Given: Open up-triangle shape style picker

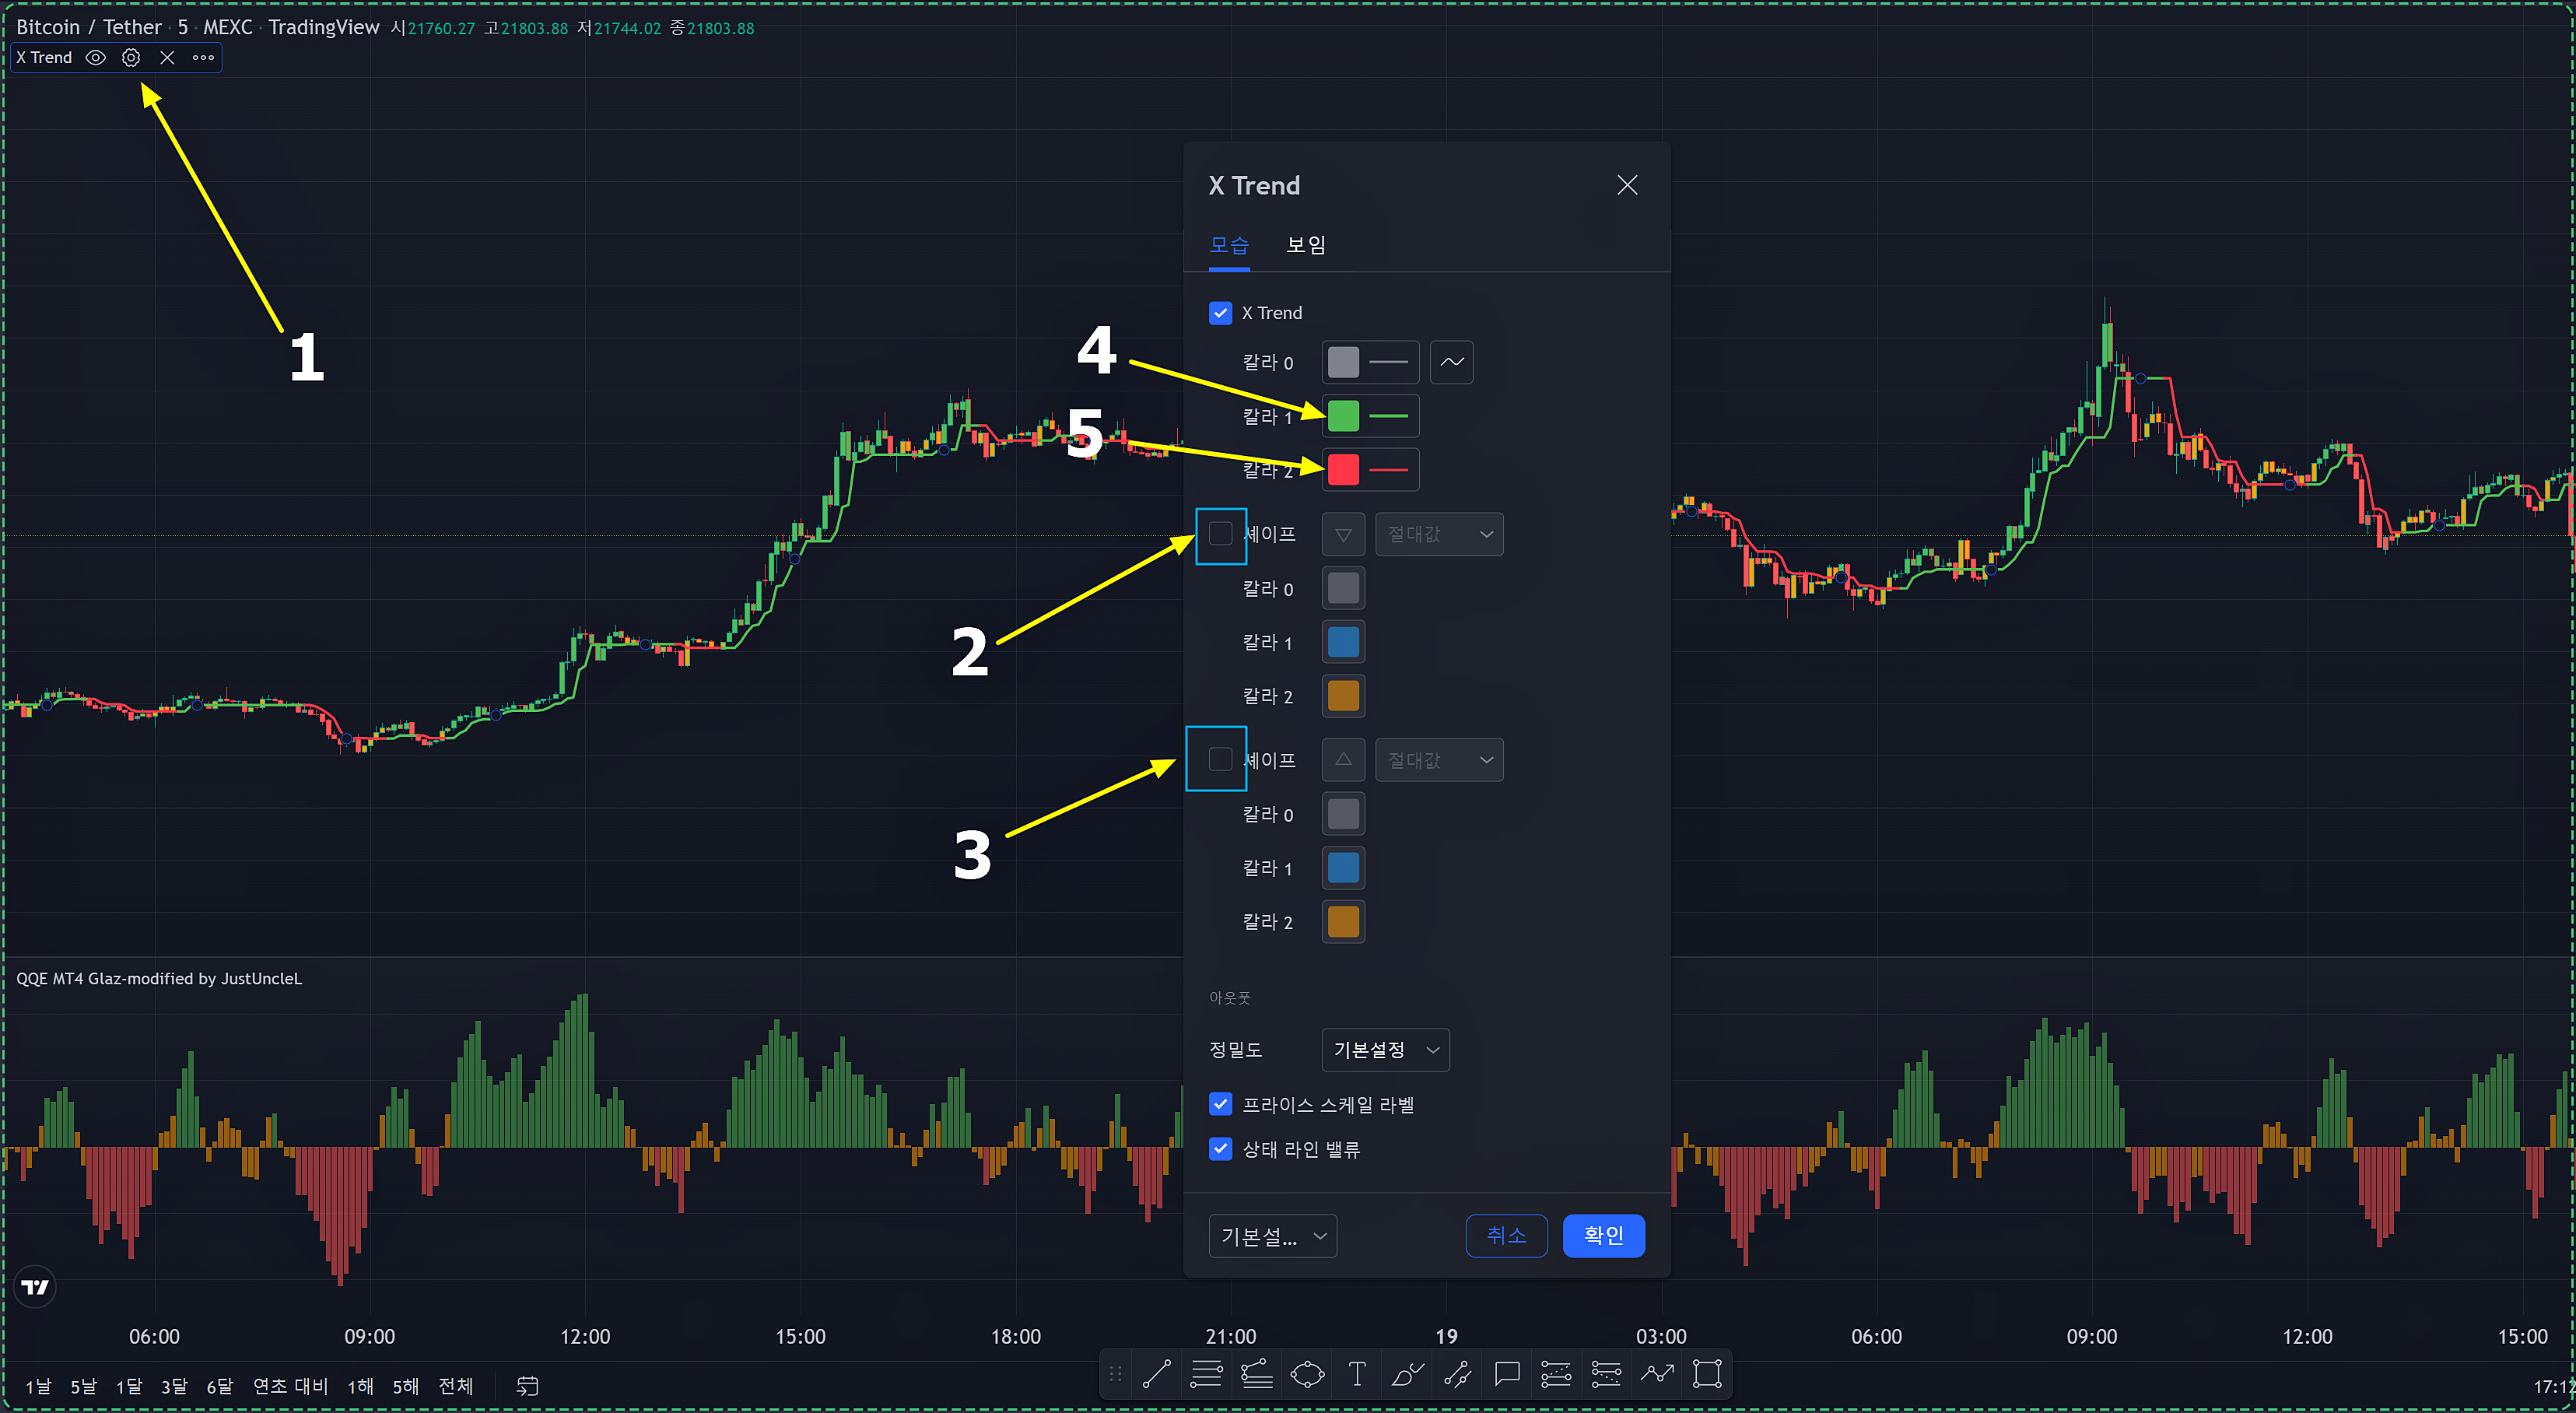Looking at the screenshot, I should [x=1343, y=760].
